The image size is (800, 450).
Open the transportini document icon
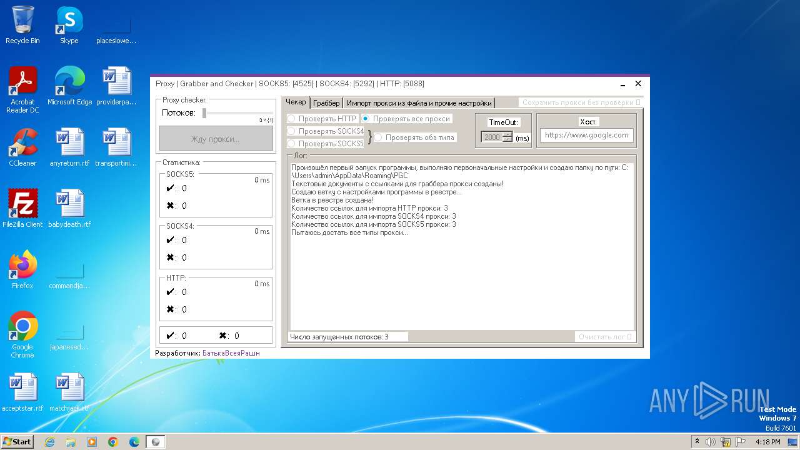pos(116,147)
